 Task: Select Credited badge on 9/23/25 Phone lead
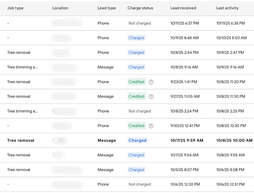(x=137, y=82)
